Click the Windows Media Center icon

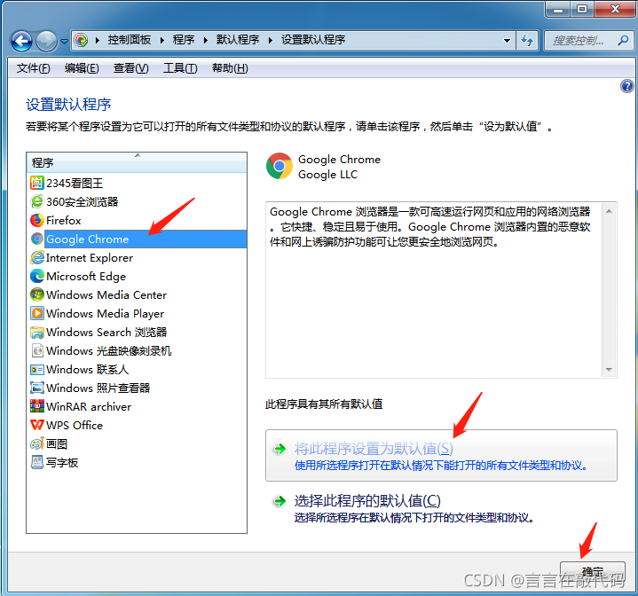point(37,294)
